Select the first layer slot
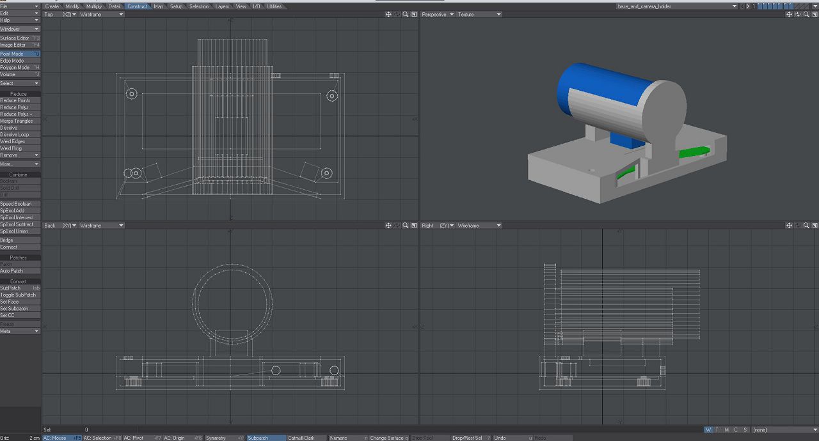Image resolution: width=819 pixels, height=441 pixels. tap(761, 6)
